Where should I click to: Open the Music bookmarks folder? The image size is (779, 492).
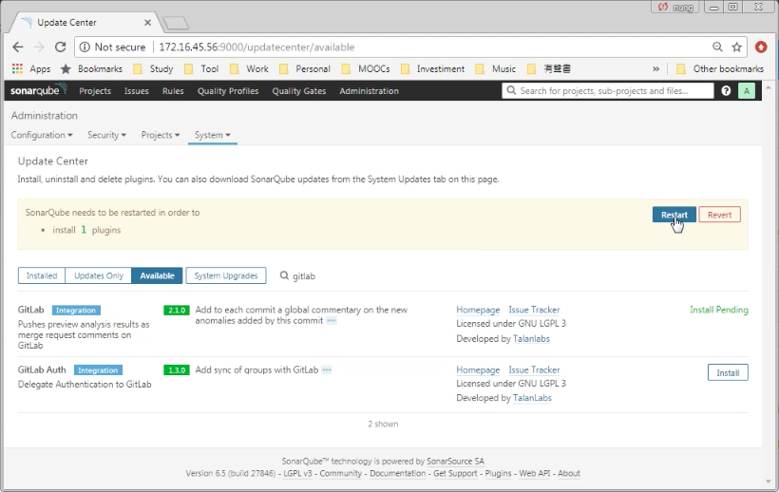point(495,69)
